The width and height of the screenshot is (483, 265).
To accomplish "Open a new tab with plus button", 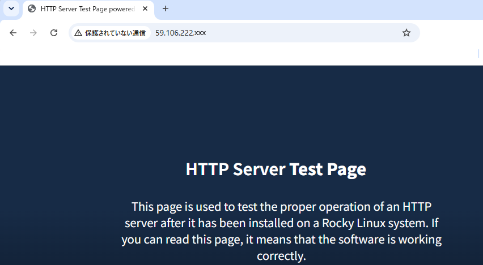I will pyautogui.click(x=166, y=8).
